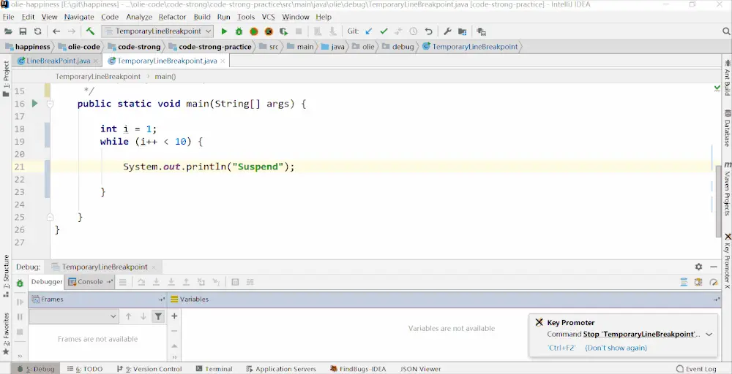Click the filter frames funnel icon
The width and height of the screenshot is (732, 374).
158,316
